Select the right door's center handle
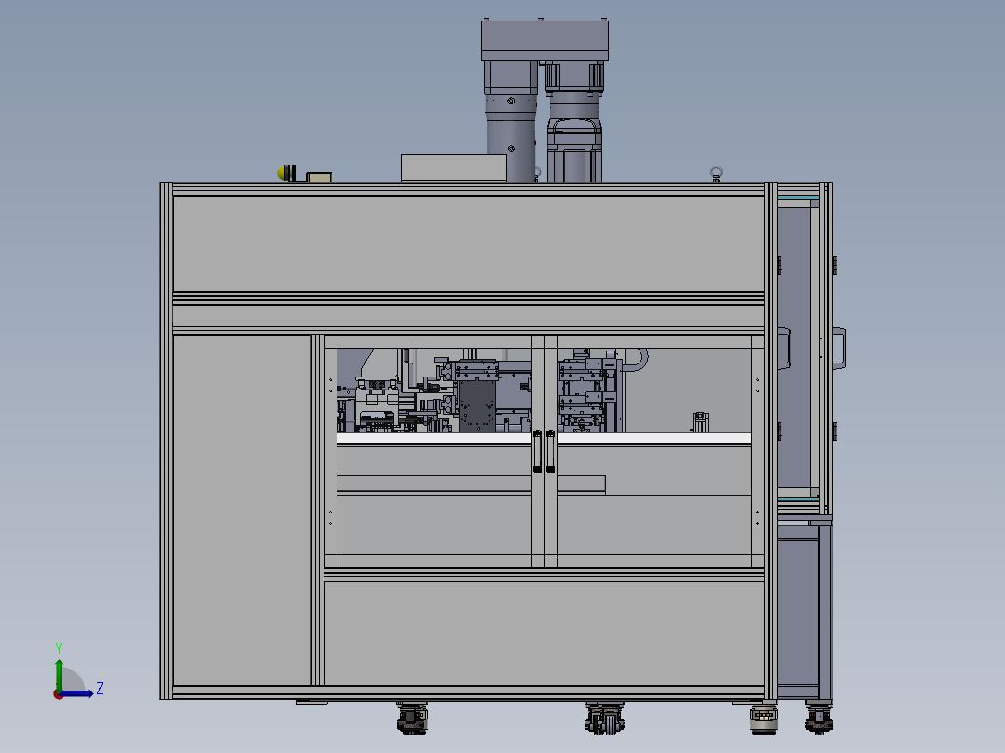The height and width of the screenshot is (753, 1005). [x=551, y=452]
